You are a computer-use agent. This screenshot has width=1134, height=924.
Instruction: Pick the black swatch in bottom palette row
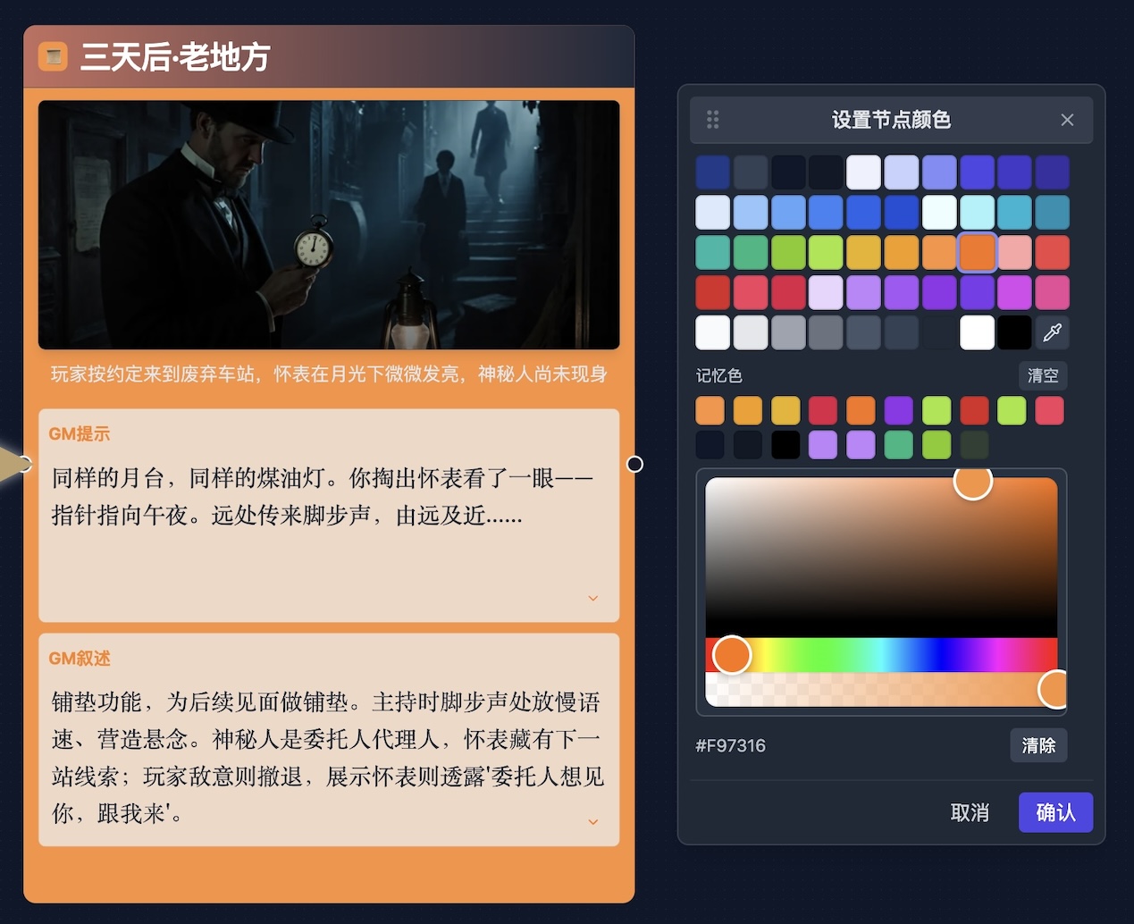1014,332
